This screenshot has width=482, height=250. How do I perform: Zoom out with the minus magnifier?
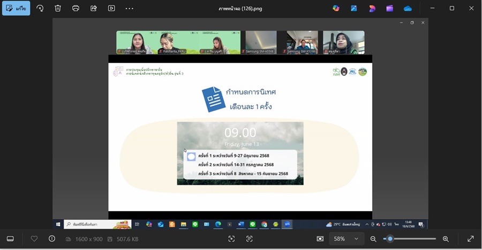pos(373,239)
